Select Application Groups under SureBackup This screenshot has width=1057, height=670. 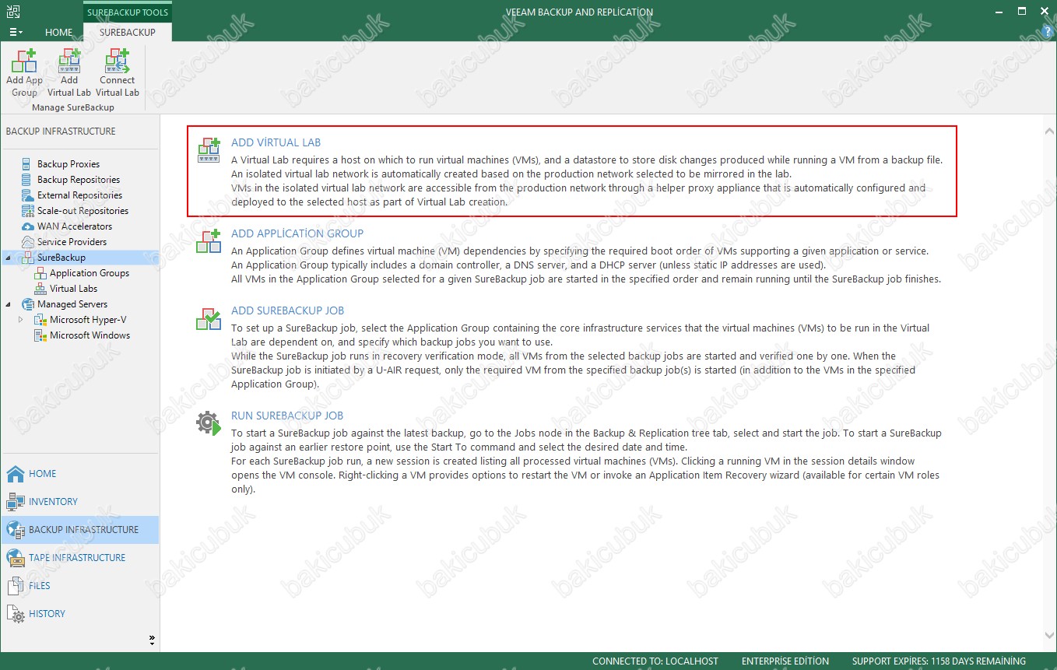tap(90, 273)
